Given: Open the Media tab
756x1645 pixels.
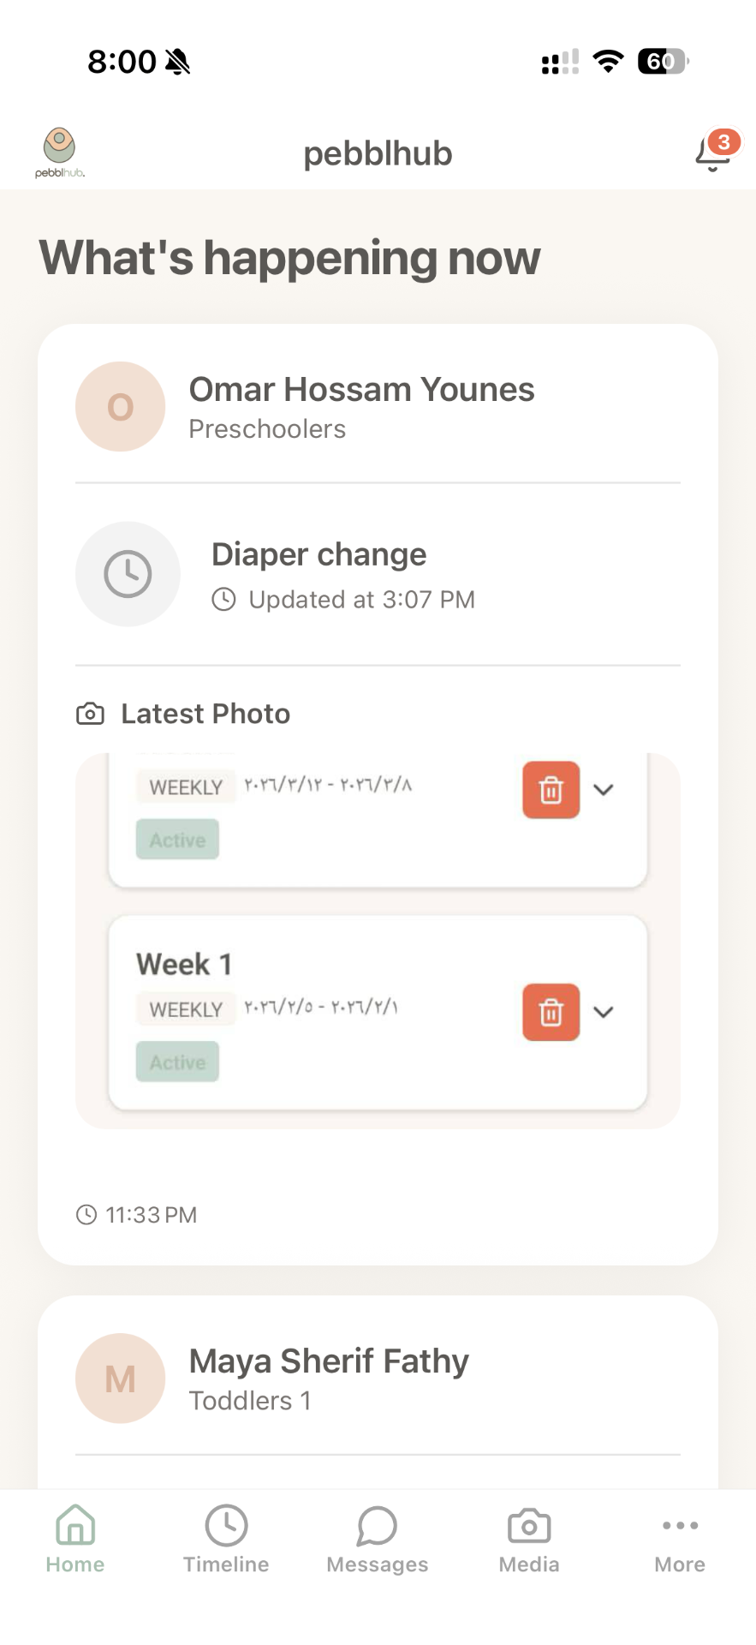Looking at the screenshot, I should [x=529, y=1540].
